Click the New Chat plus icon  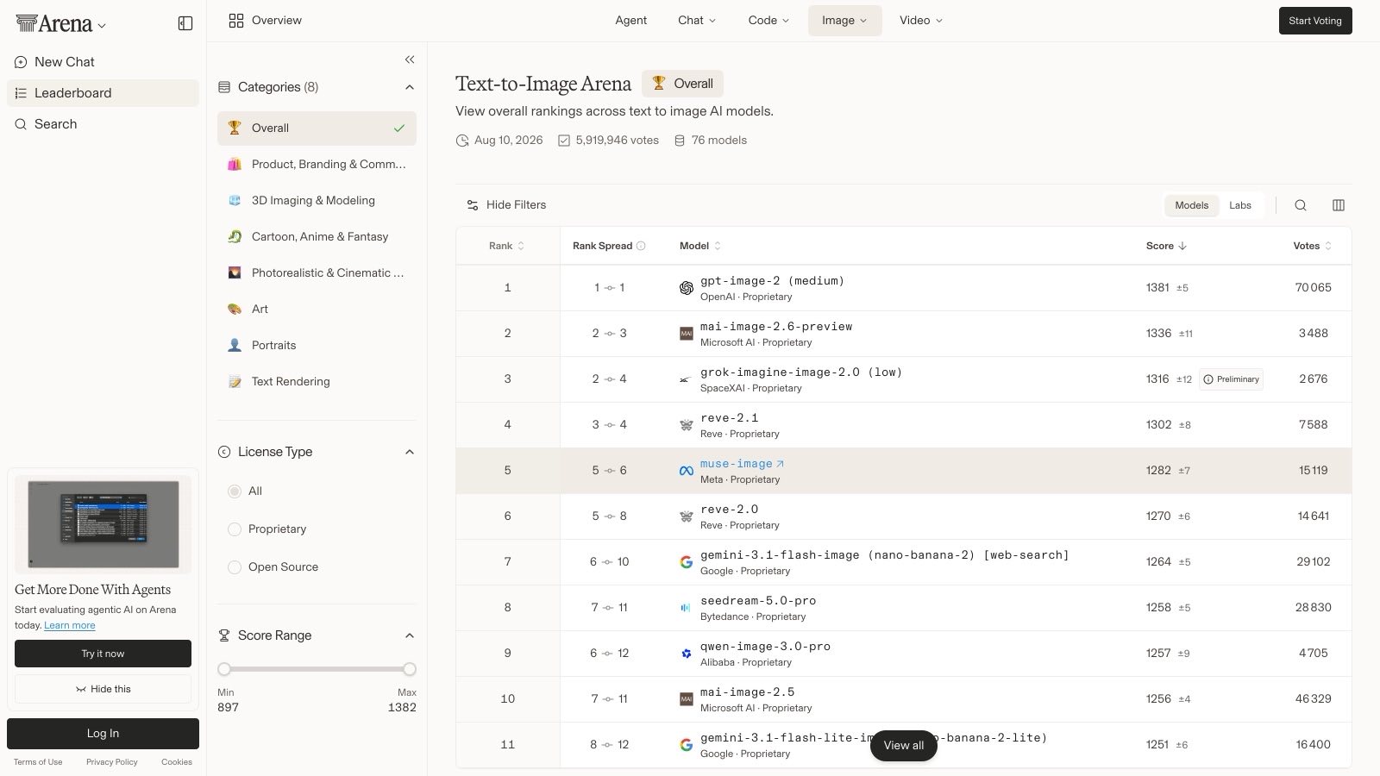(x=21, y=62)
